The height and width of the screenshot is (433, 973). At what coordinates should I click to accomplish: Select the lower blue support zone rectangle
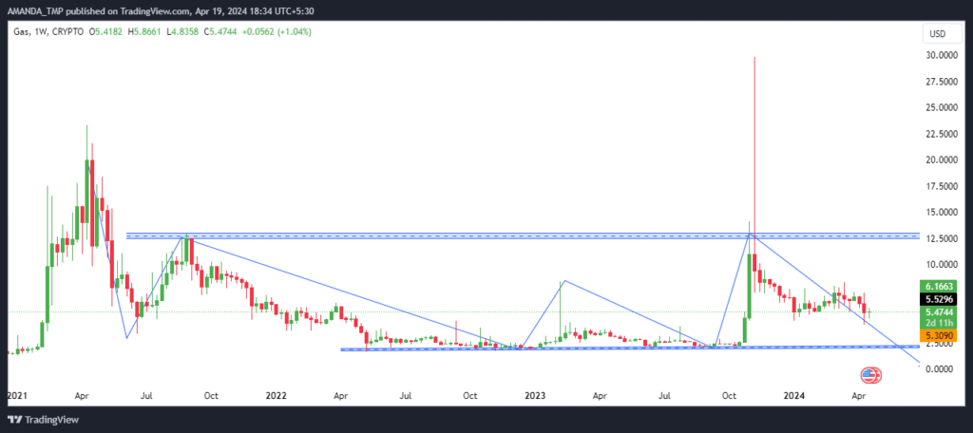coord(630,348)
